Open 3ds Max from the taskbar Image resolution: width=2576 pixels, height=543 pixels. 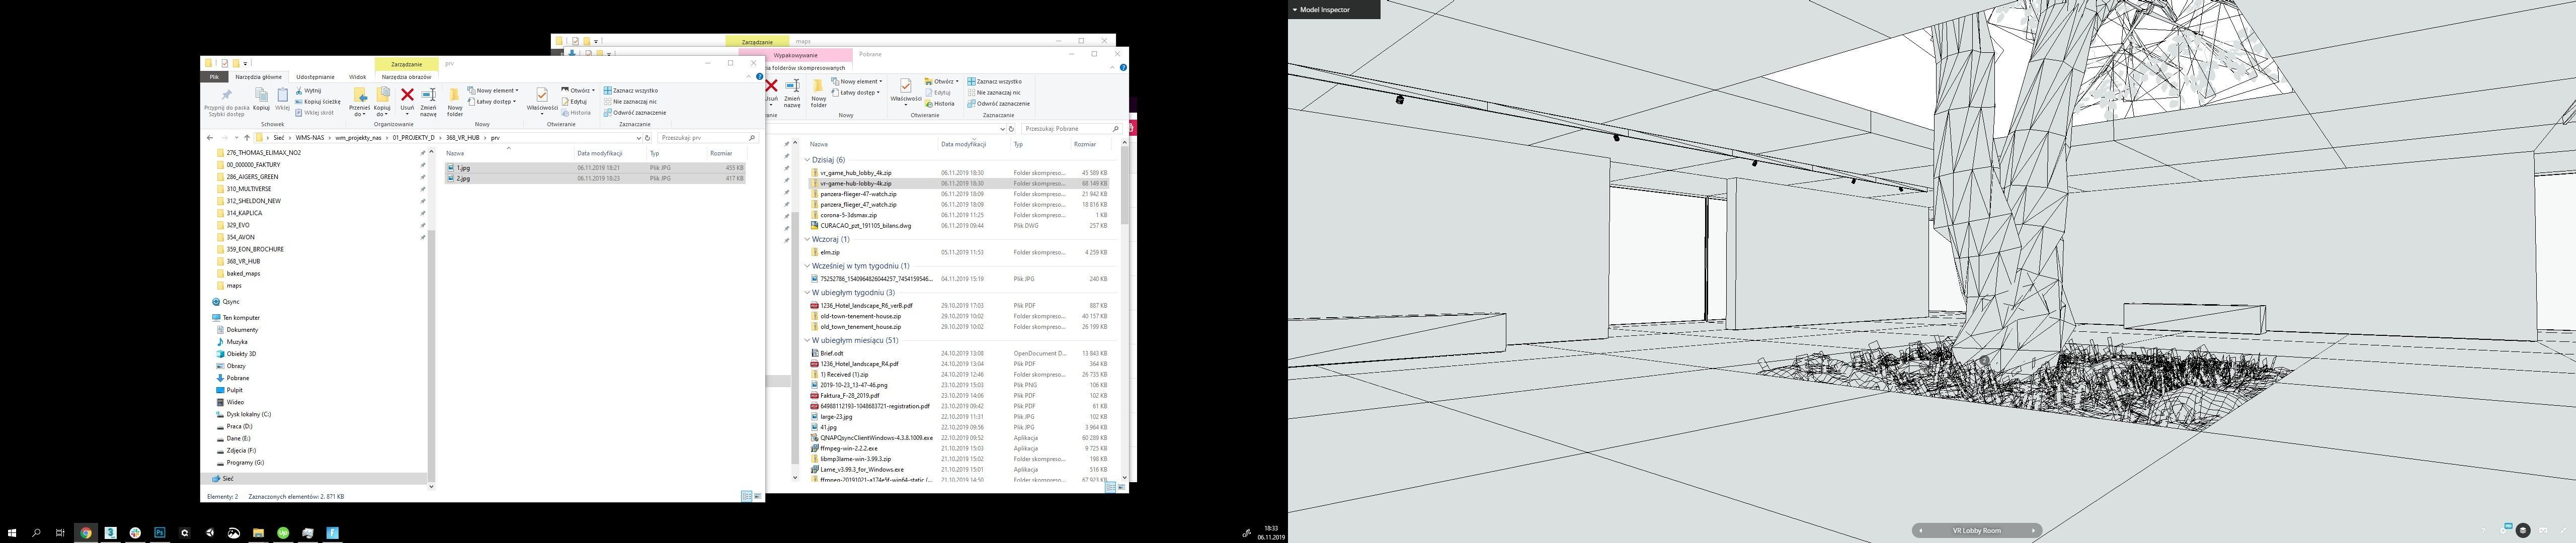click(110, 533)
